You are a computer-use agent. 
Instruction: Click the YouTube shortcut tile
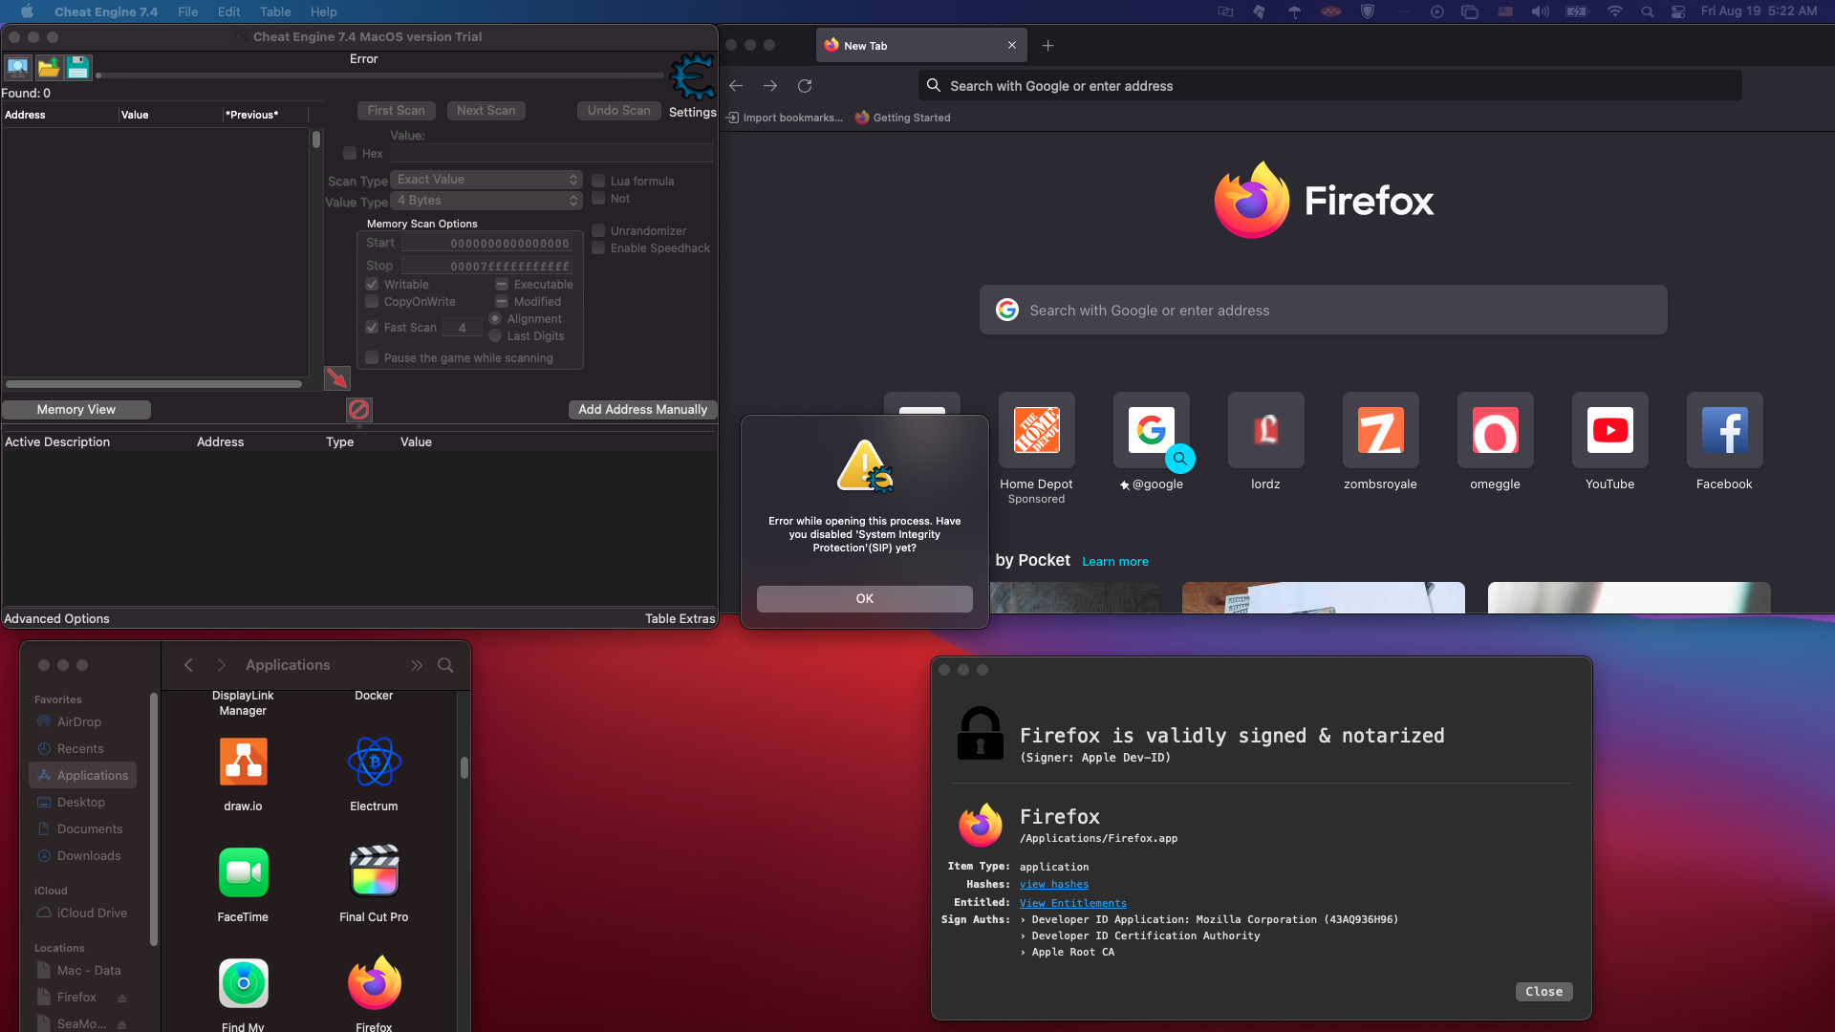point(1609,431)
